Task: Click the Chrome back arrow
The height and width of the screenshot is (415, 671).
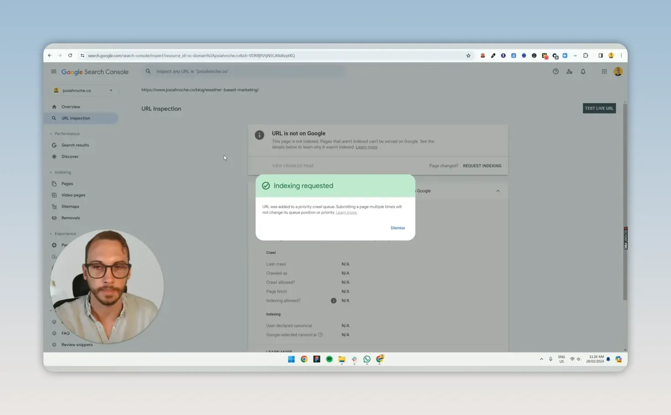Action: 50,56
